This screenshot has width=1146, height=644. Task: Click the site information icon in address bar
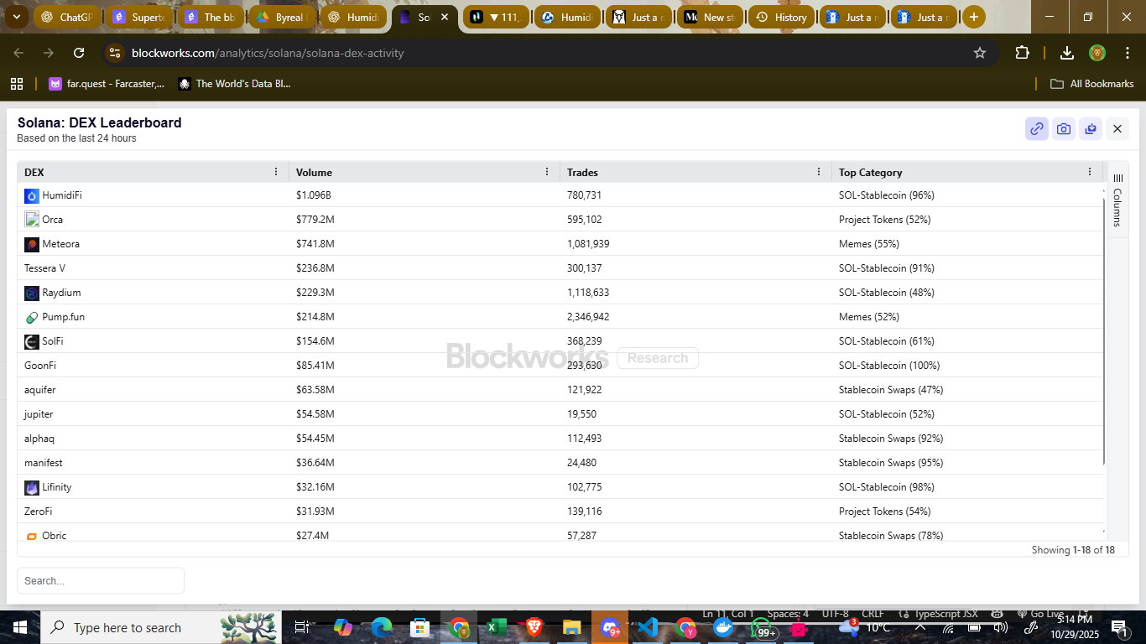pyautogui.click(x=116, y=53)
